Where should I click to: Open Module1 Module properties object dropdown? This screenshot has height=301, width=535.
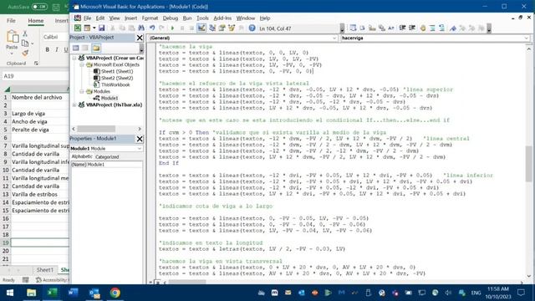(x=140, y=149)
